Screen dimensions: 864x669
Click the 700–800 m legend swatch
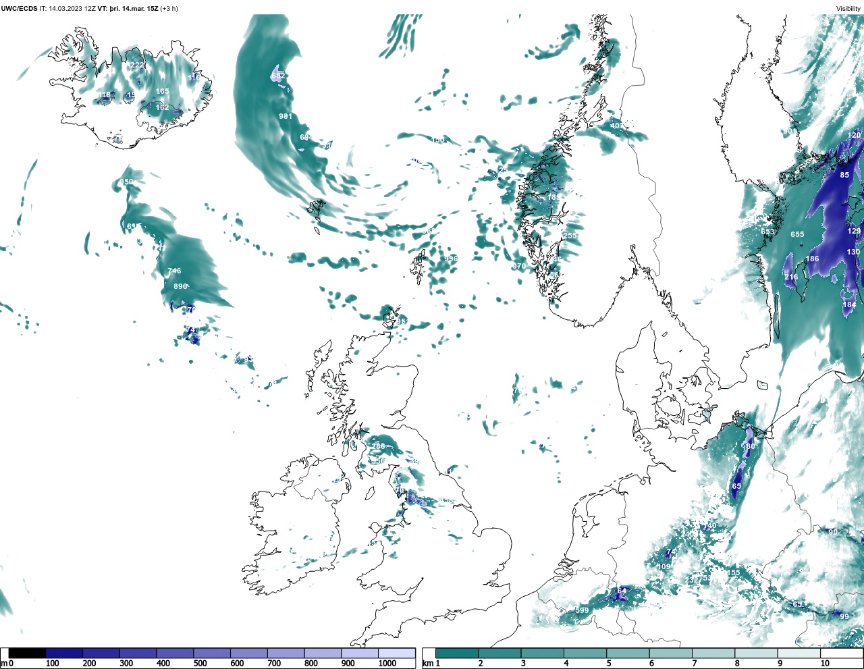[286, 653]
